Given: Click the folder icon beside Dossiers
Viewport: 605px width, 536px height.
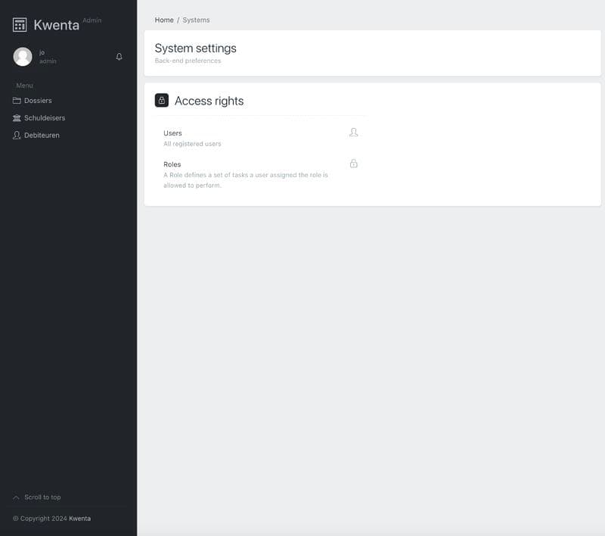Looking at the screenshot, I should 17,101.
